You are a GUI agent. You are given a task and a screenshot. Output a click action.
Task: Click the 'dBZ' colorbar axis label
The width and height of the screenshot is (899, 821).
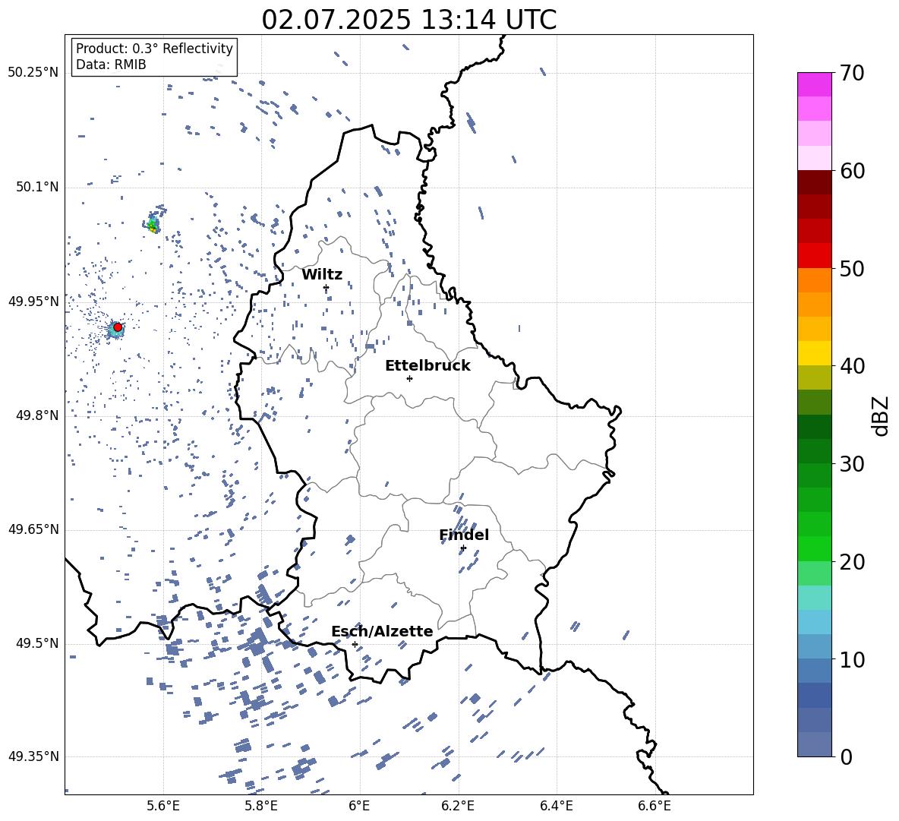click(881, 415)
